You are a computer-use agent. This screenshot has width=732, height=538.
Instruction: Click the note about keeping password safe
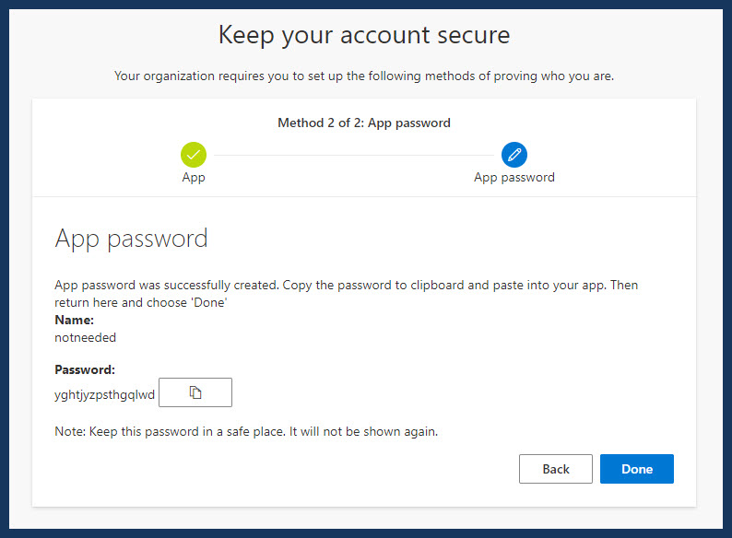pos(246,432)
